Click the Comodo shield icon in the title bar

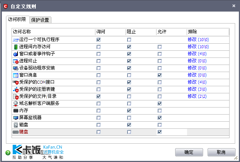tap(6, 6)
